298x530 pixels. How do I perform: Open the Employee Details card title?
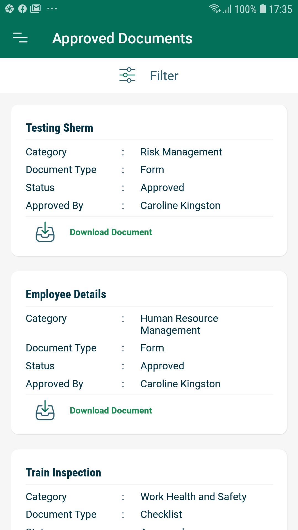click(x=66, y=294)
